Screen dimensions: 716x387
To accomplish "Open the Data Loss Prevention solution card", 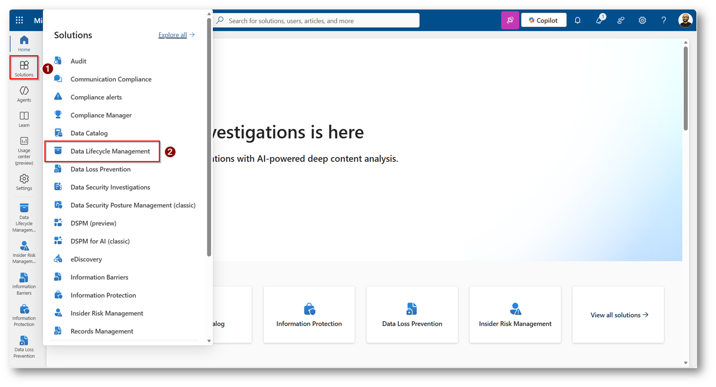I will click(412, 315).
